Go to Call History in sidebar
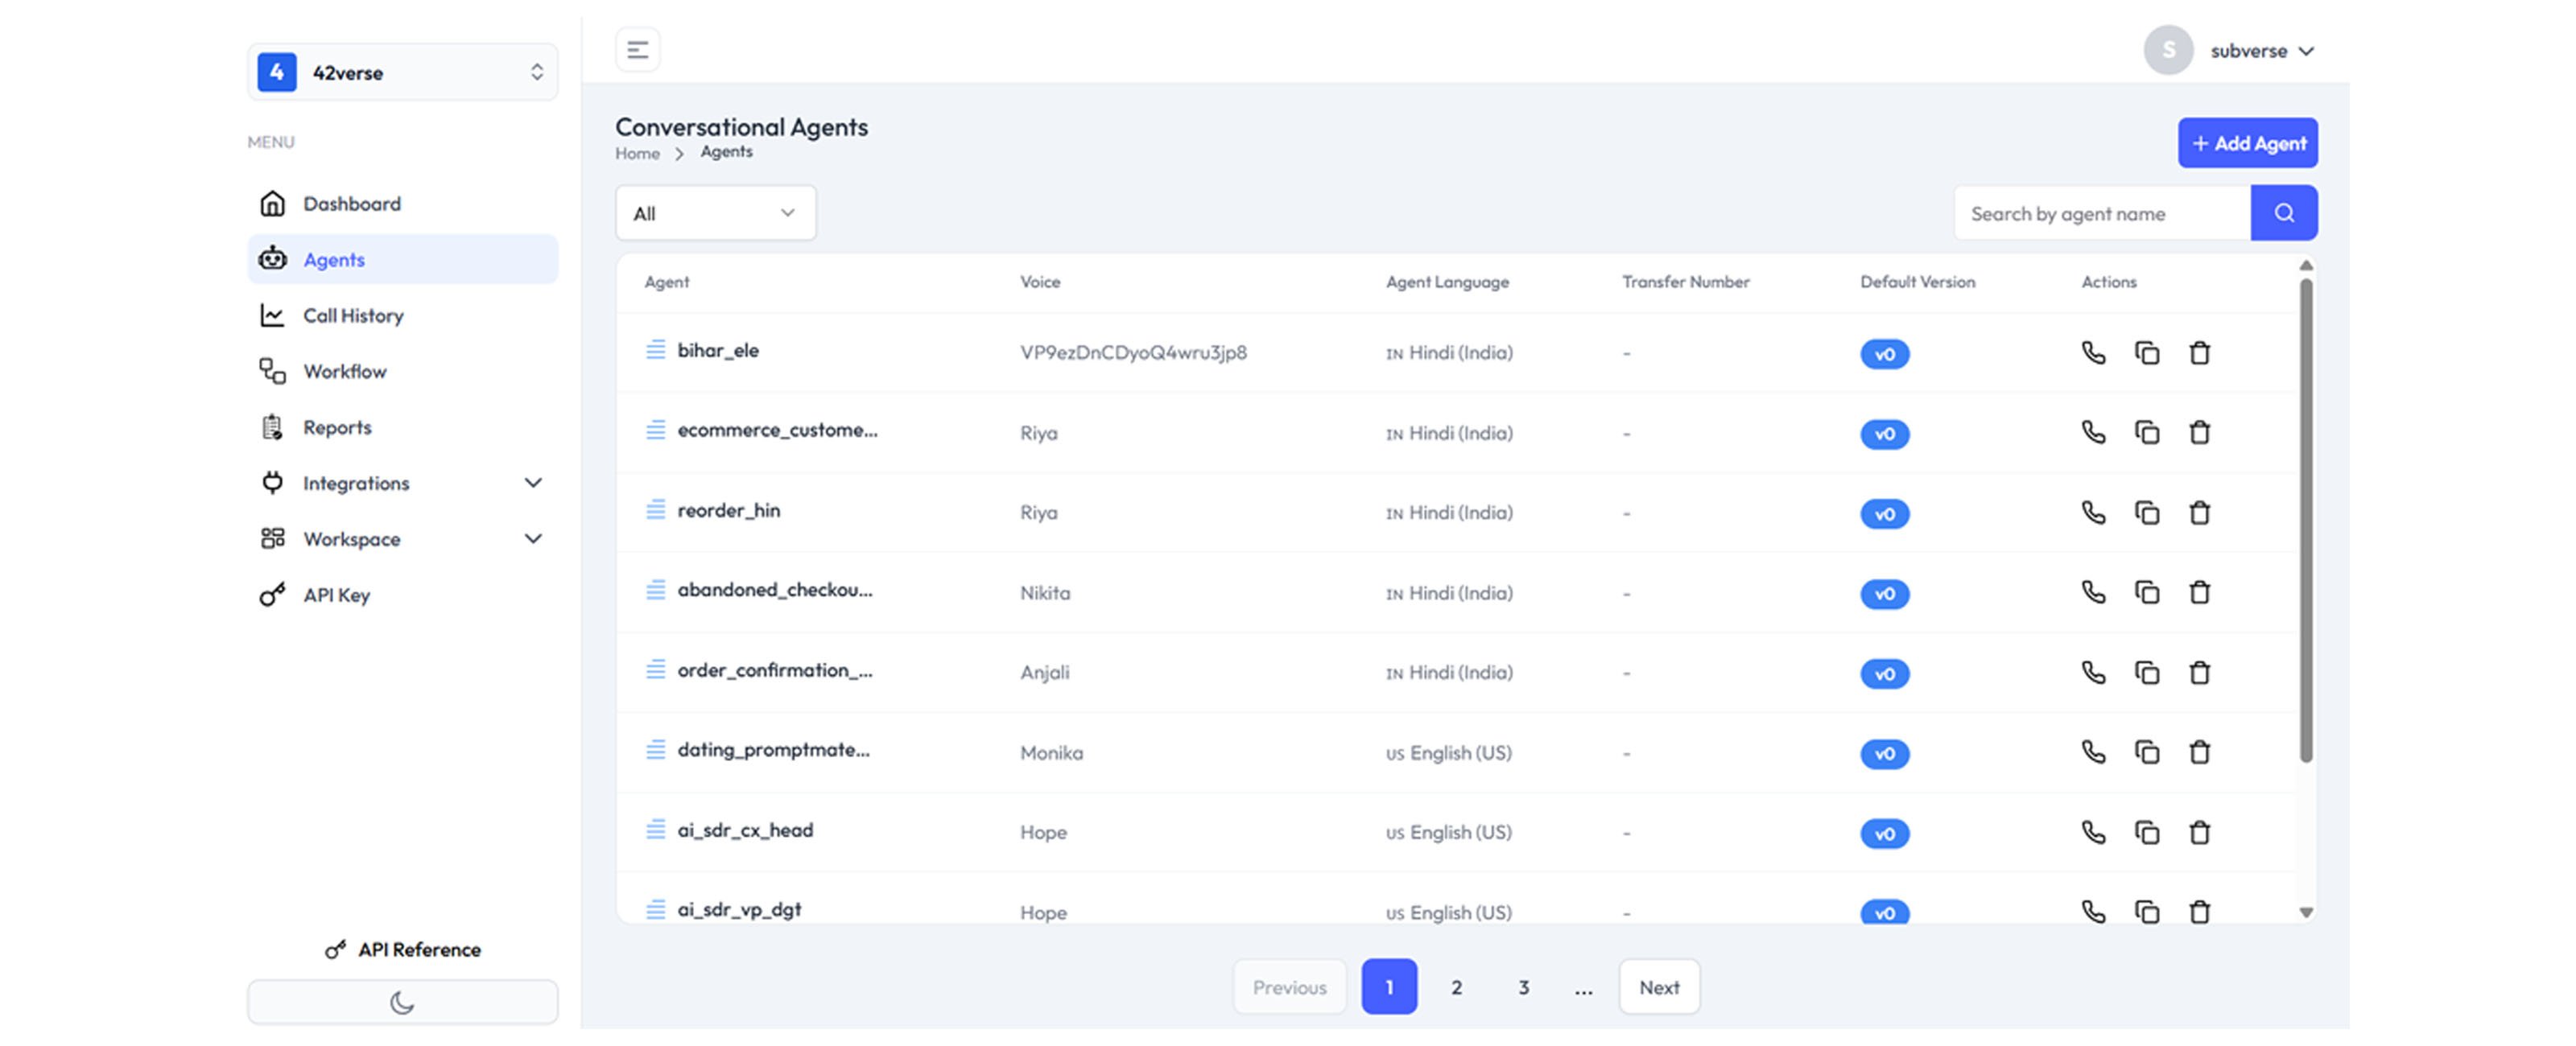Image resolution: width=2576 pixels, height=1046 pixels. pos(352,316)
